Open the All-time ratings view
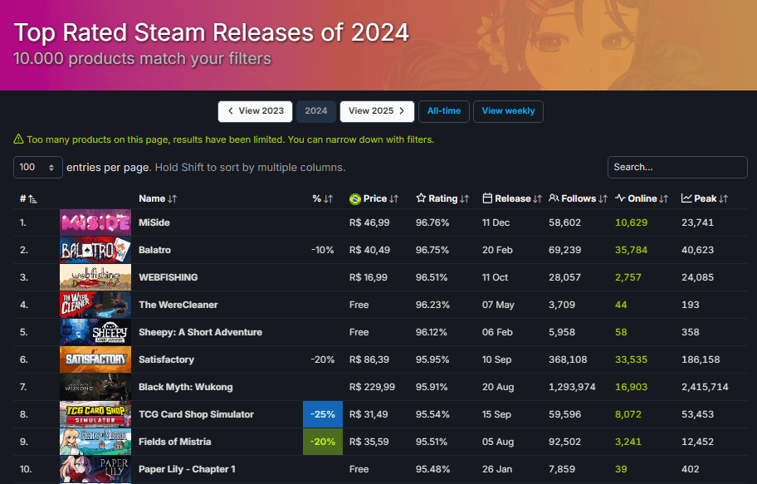Screen dimensions: 757x484 point(444,111)
